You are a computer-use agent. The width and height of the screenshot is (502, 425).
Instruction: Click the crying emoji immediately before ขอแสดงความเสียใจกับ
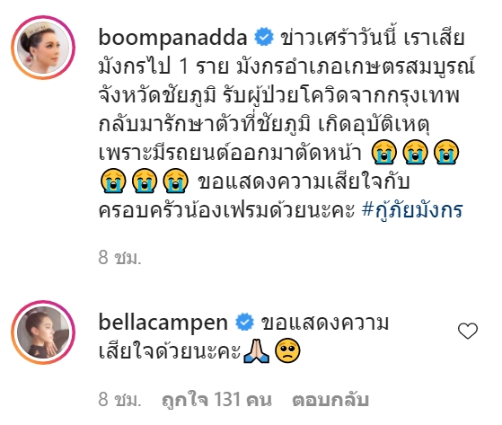click(x=175, y=181)
